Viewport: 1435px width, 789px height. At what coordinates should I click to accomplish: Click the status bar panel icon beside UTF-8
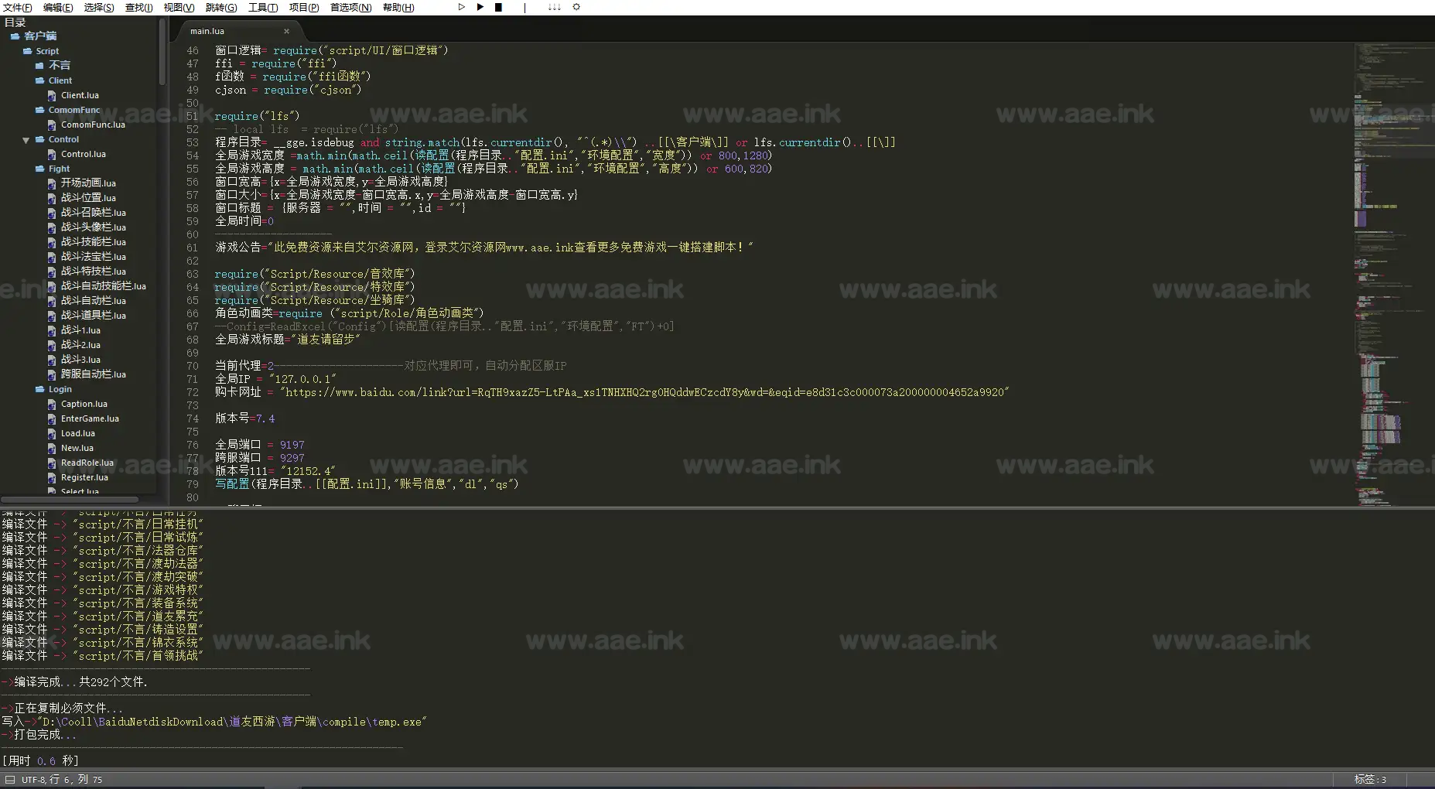pos(10,780)
